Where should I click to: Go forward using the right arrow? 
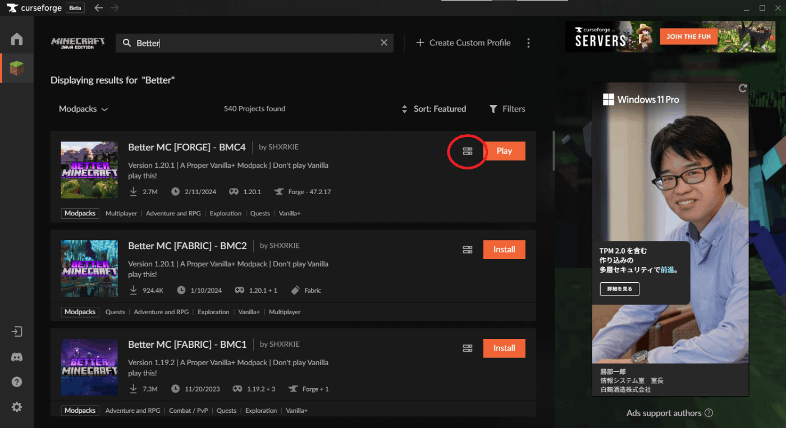115,8
